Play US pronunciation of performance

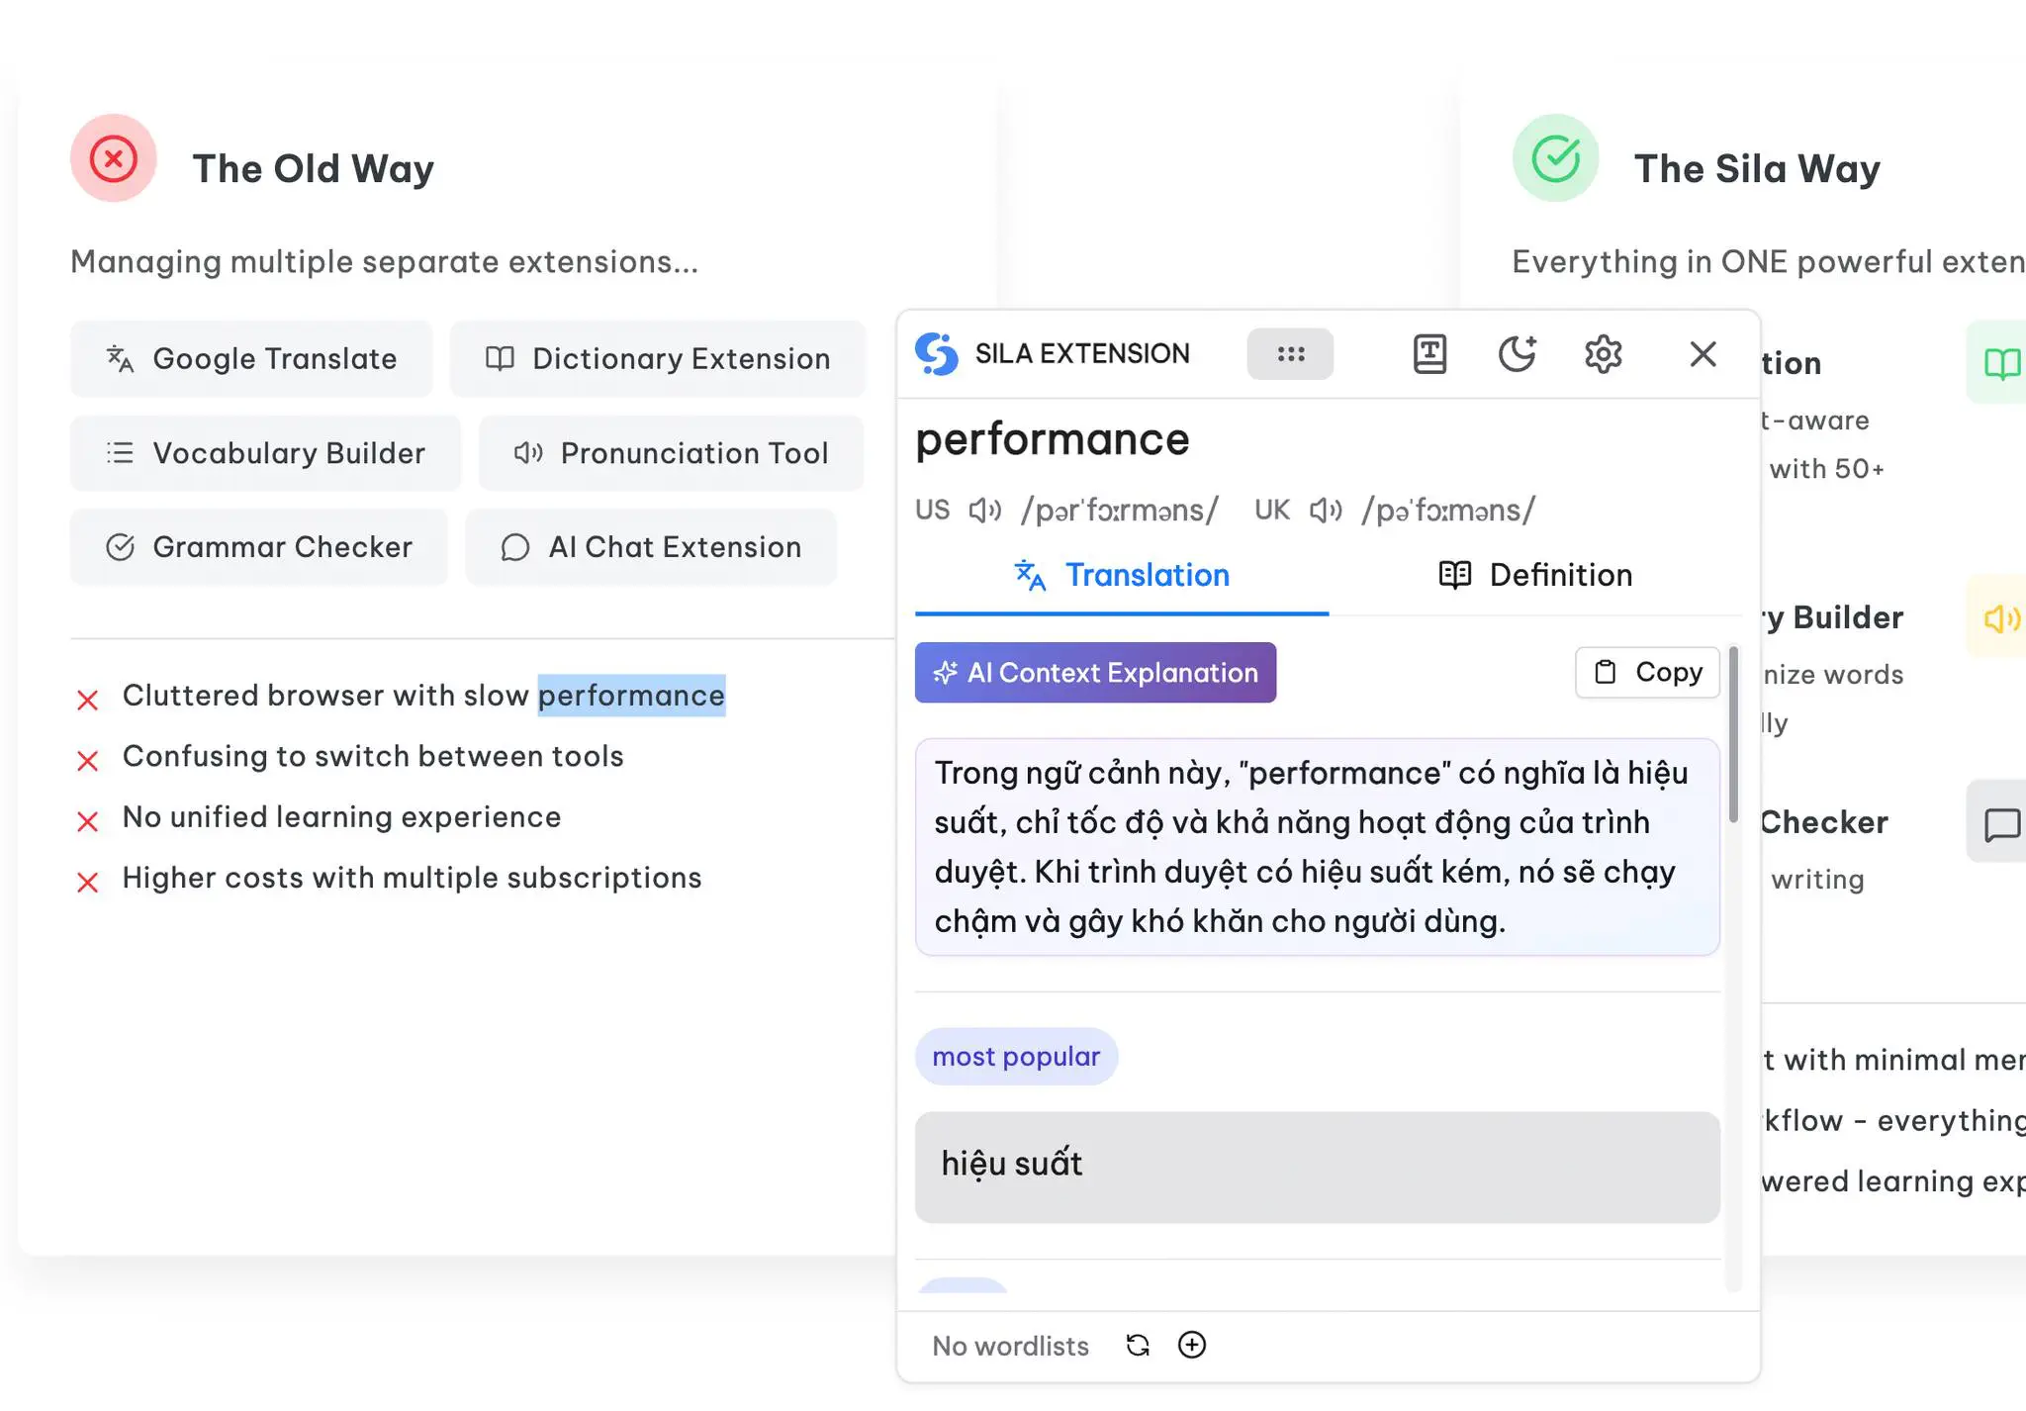984,510
